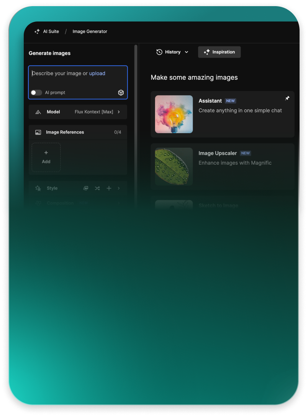Switch to the Inspiration tab

219,52
